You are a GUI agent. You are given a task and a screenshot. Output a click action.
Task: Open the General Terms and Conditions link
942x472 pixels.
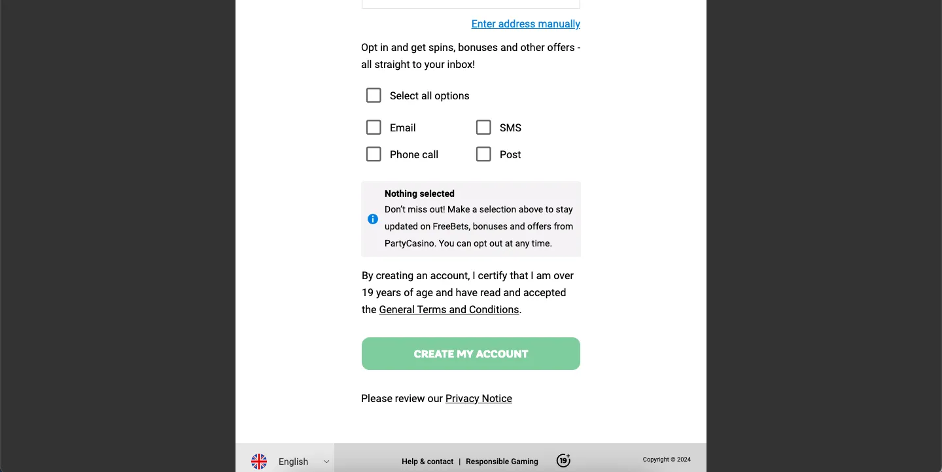[x=449, y=310]
